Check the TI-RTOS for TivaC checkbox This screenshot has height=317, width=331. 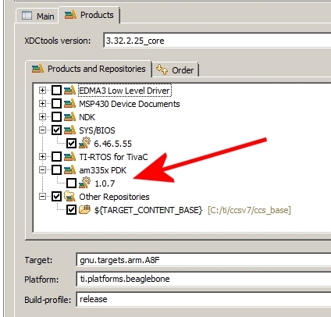click(x=56, y=157)
